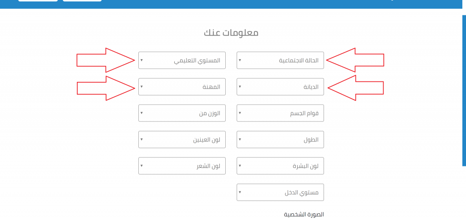Select the المهنة dropdown
The width and height of the screenshot is (466, 221).
click(x=182, y=86)
